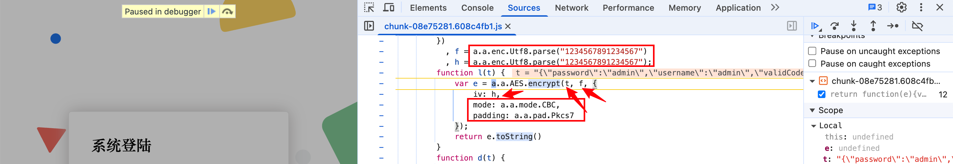
Task: Click the a.a.AES.encrypt code line
Action: tap(526, 84)
